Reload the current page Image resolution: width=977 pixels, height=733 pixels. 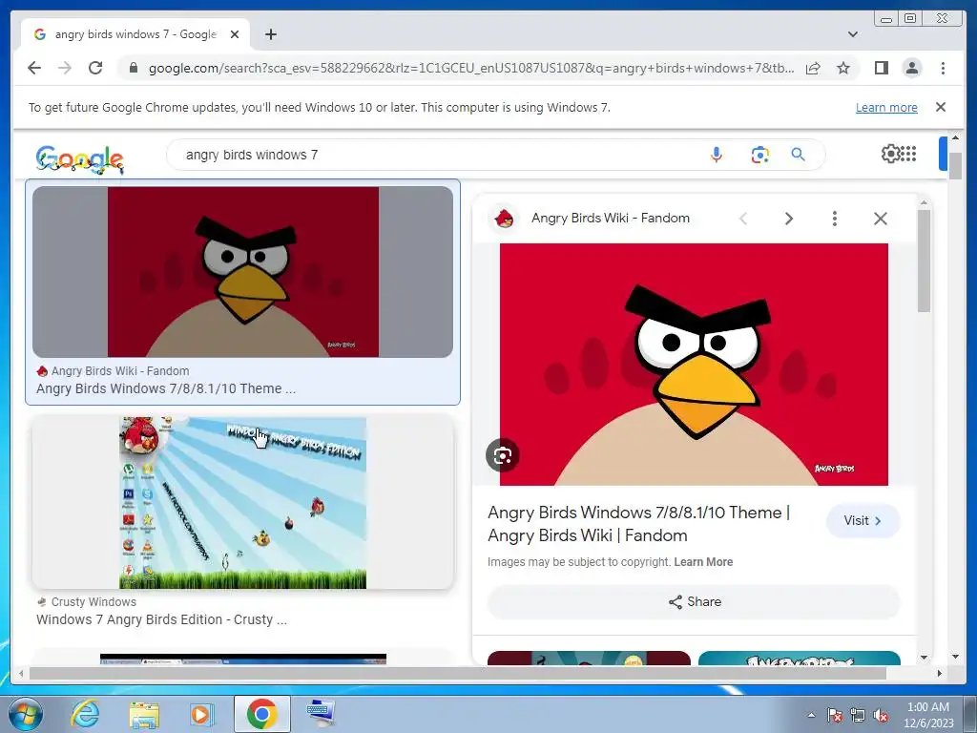tap(95, 68)
